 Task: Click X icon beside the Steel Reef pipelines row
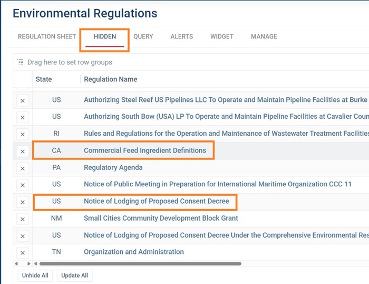click(x=23, y=101)
